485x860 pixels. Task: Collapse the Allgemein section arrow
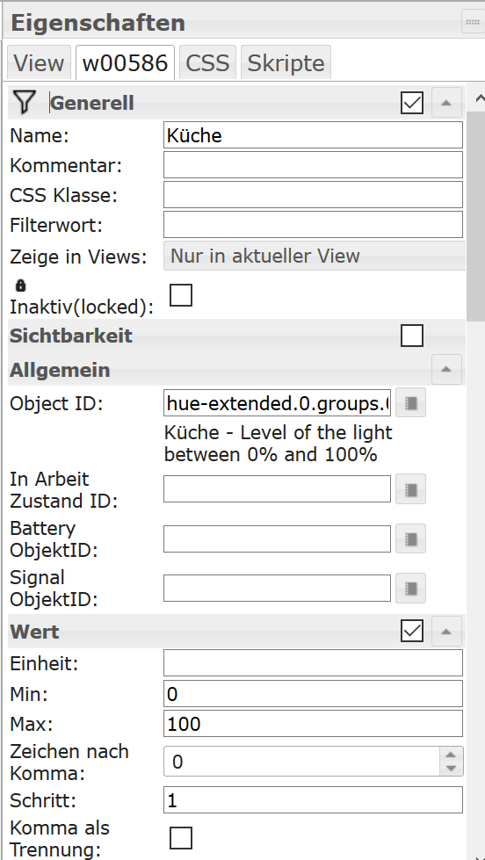point(446,369)
